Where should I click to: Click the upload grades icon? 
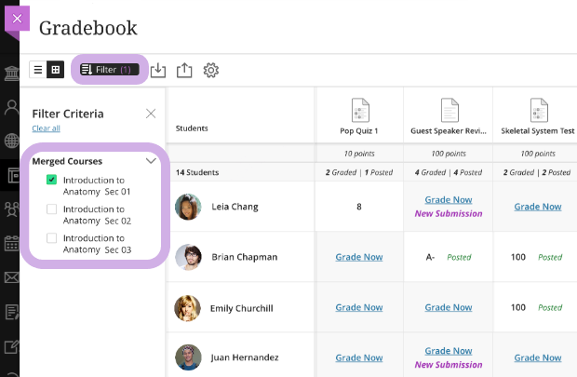pyautogui.click(x=184, y=70)
